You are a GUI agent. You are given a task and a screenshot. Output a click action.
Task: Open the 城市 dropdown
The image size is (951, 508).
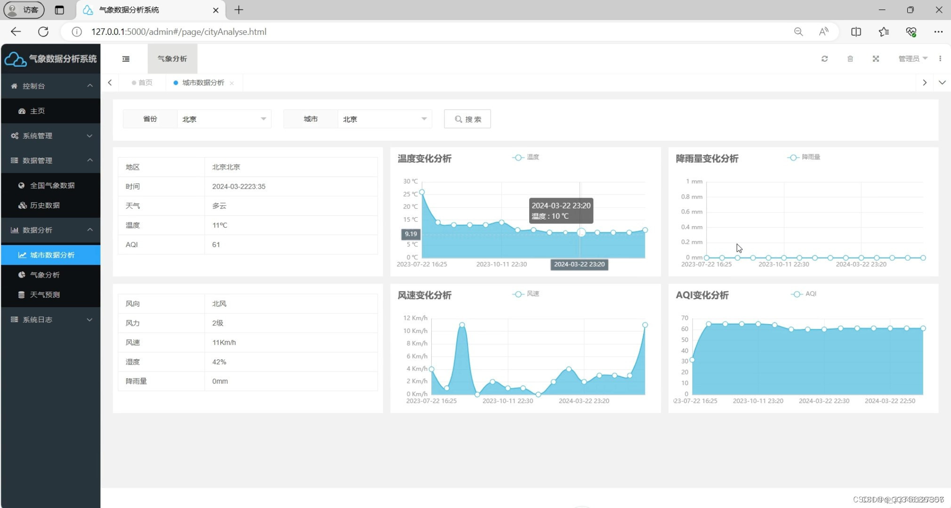(x=384, y=119)
